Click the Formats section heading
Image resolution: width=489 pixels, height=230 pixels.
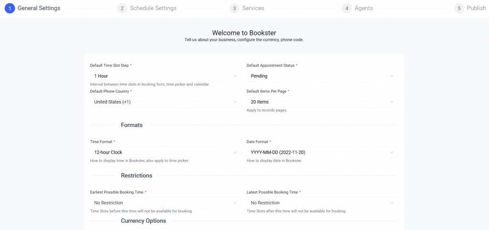132,125
